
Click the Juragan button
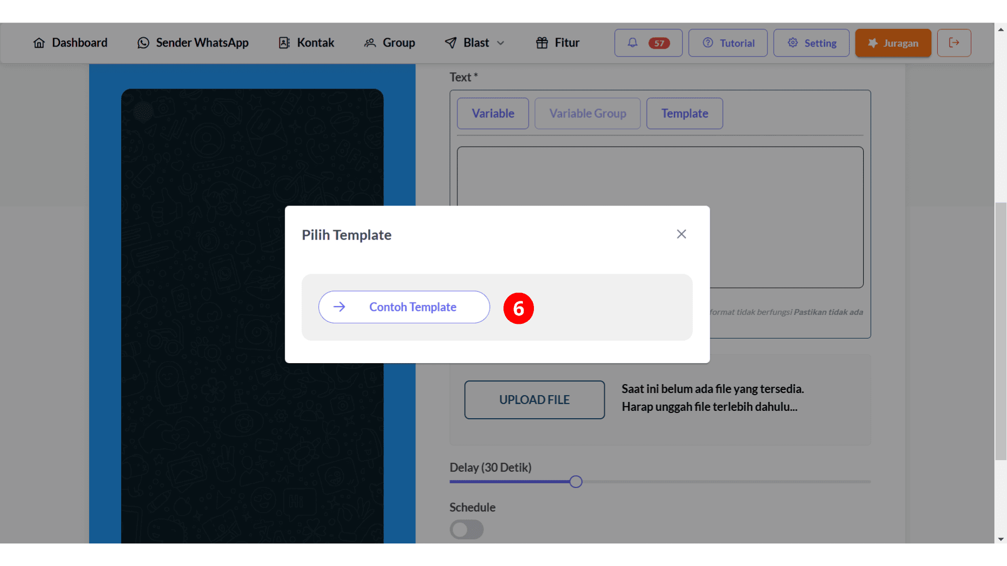click(893, 42)
